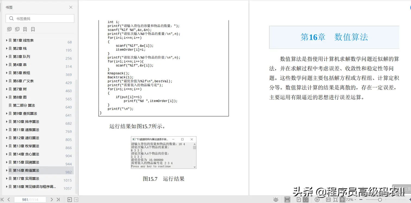The width and height of the screenshot is (411, 203).
Task: Collapse all bookmarks in the panel
Action: [x=17, y=29]
